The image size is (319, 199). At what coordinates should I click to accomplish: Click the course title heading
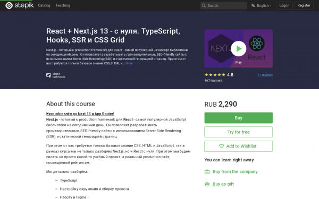(x=113, y=36)
